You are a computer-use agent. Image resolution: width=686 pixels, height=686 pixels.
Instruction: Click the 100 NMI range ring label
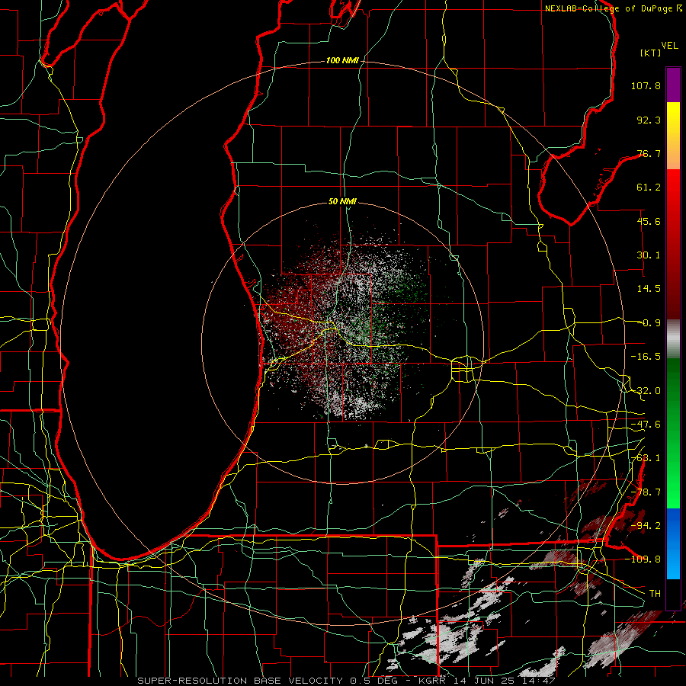(342, 60)
